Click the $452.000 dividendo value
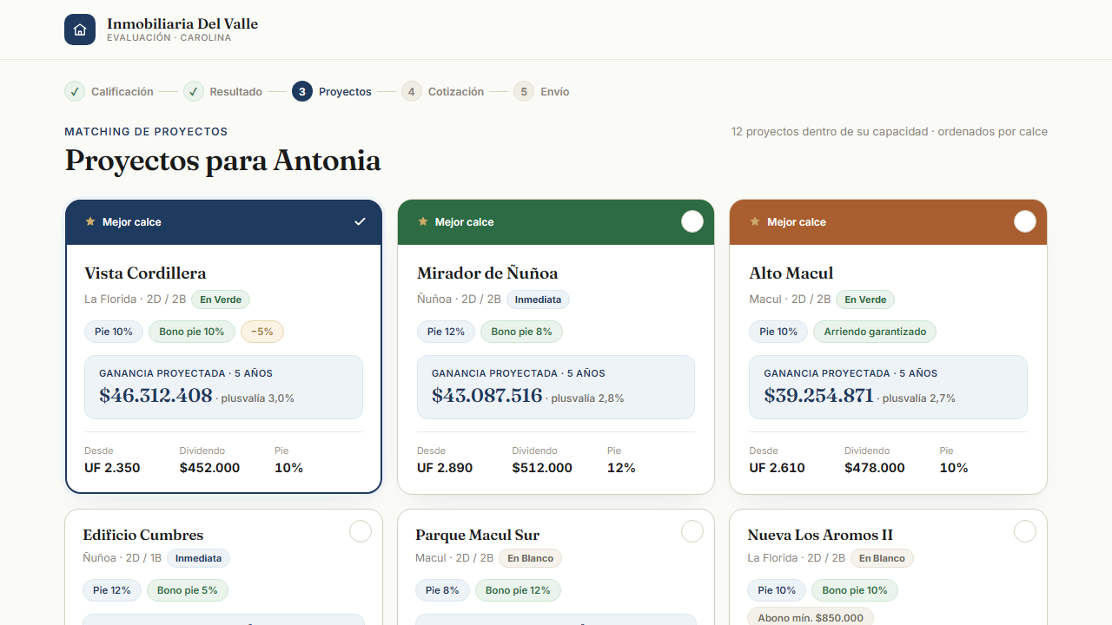The width and height of the screenshot is (1112, 625). click(210, 468)
